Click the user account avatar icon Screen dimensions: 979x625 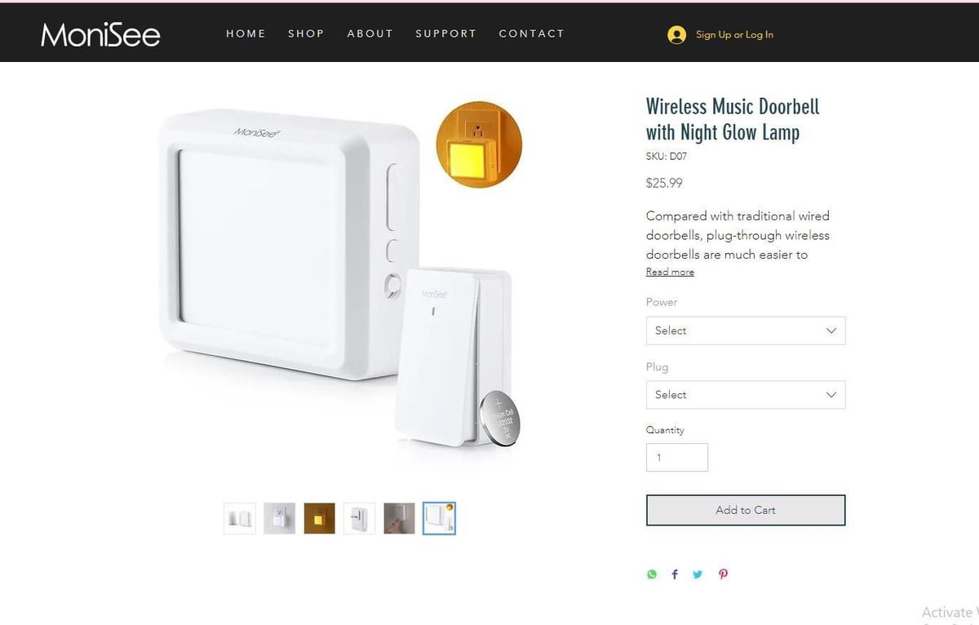[x=676, y=34]
